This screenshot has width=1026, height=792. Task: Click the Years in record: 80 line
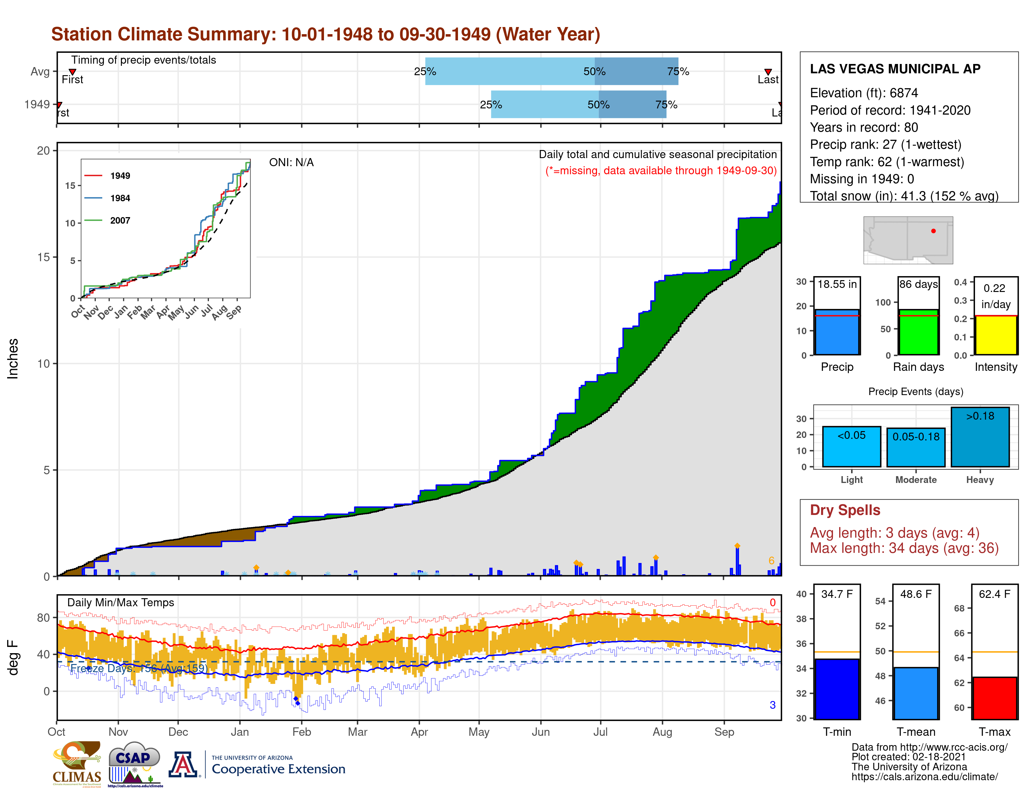coord(864,127)
